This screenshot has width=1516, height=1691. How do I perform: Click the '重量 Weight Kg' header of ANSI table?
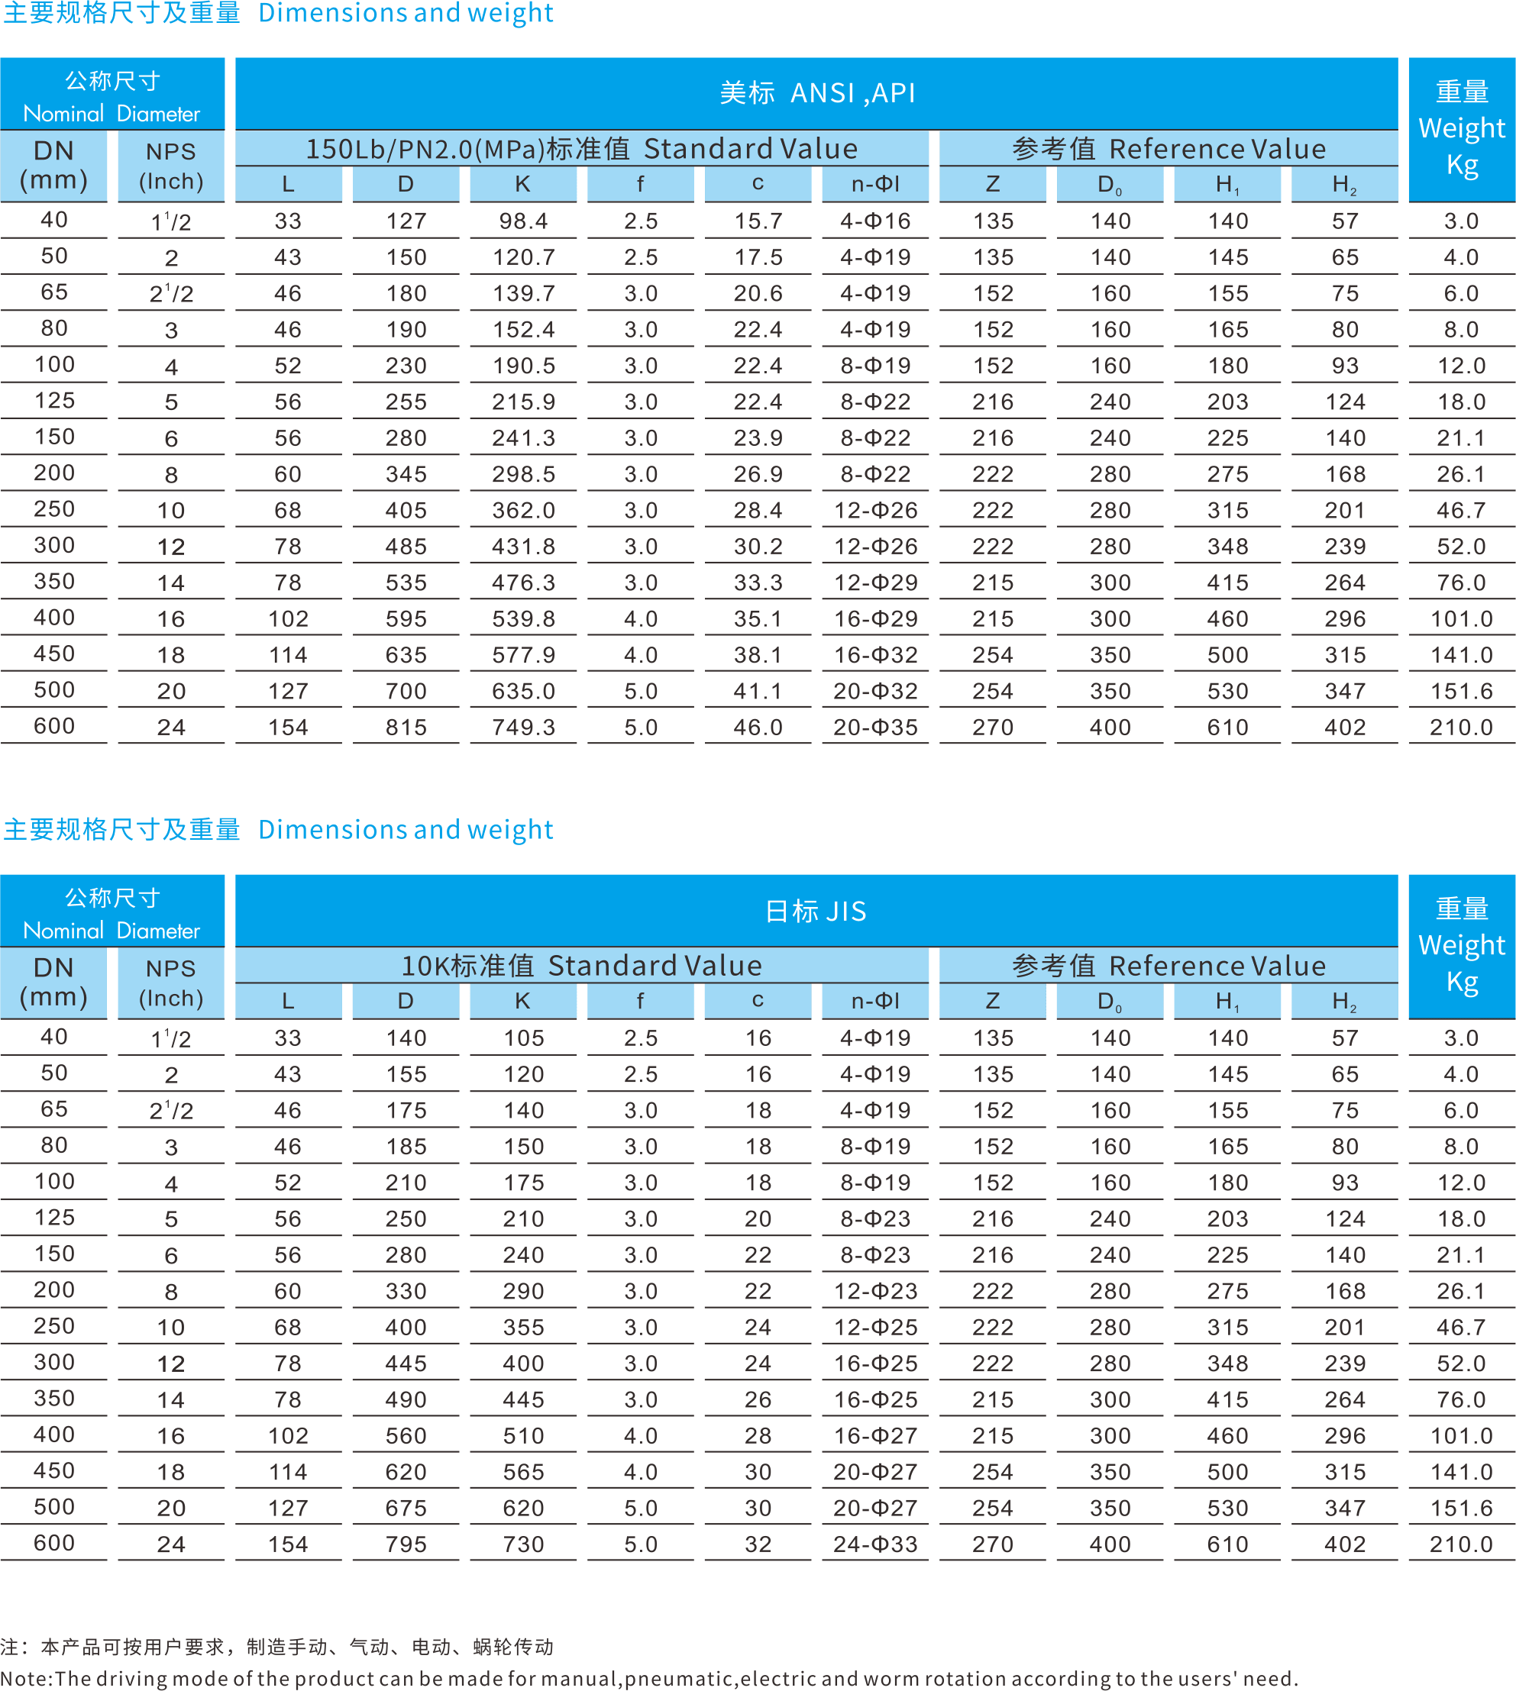click(x=1462, y=129)
